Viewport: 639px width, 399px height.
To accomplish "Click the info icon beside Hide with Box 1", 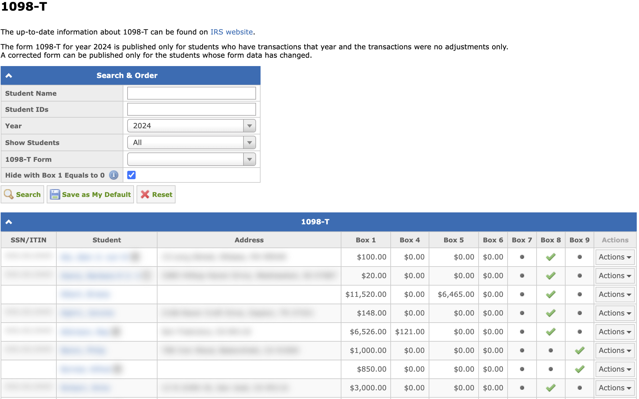I will click(113, 175).
